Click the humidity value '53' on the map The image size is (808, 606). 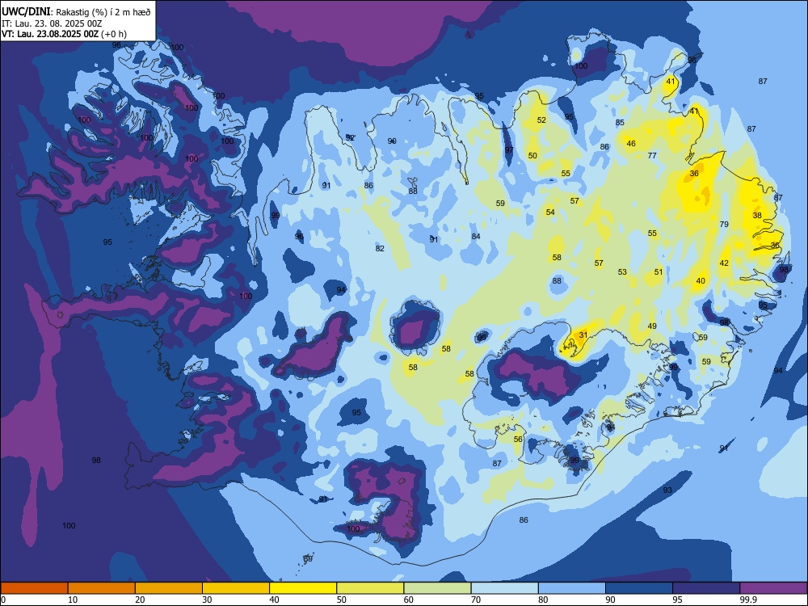click(622, 272)
